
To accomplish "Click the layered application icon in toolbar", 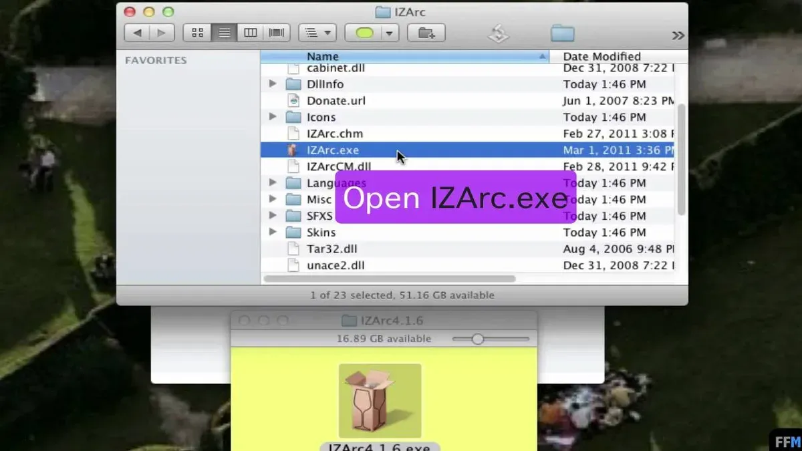I will click(499, 33).
